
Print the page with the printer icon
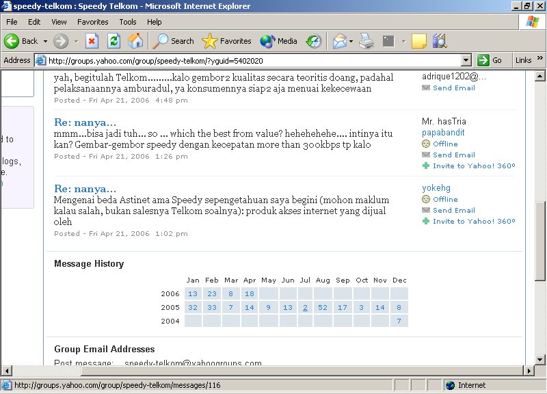(x=366, y=41)
